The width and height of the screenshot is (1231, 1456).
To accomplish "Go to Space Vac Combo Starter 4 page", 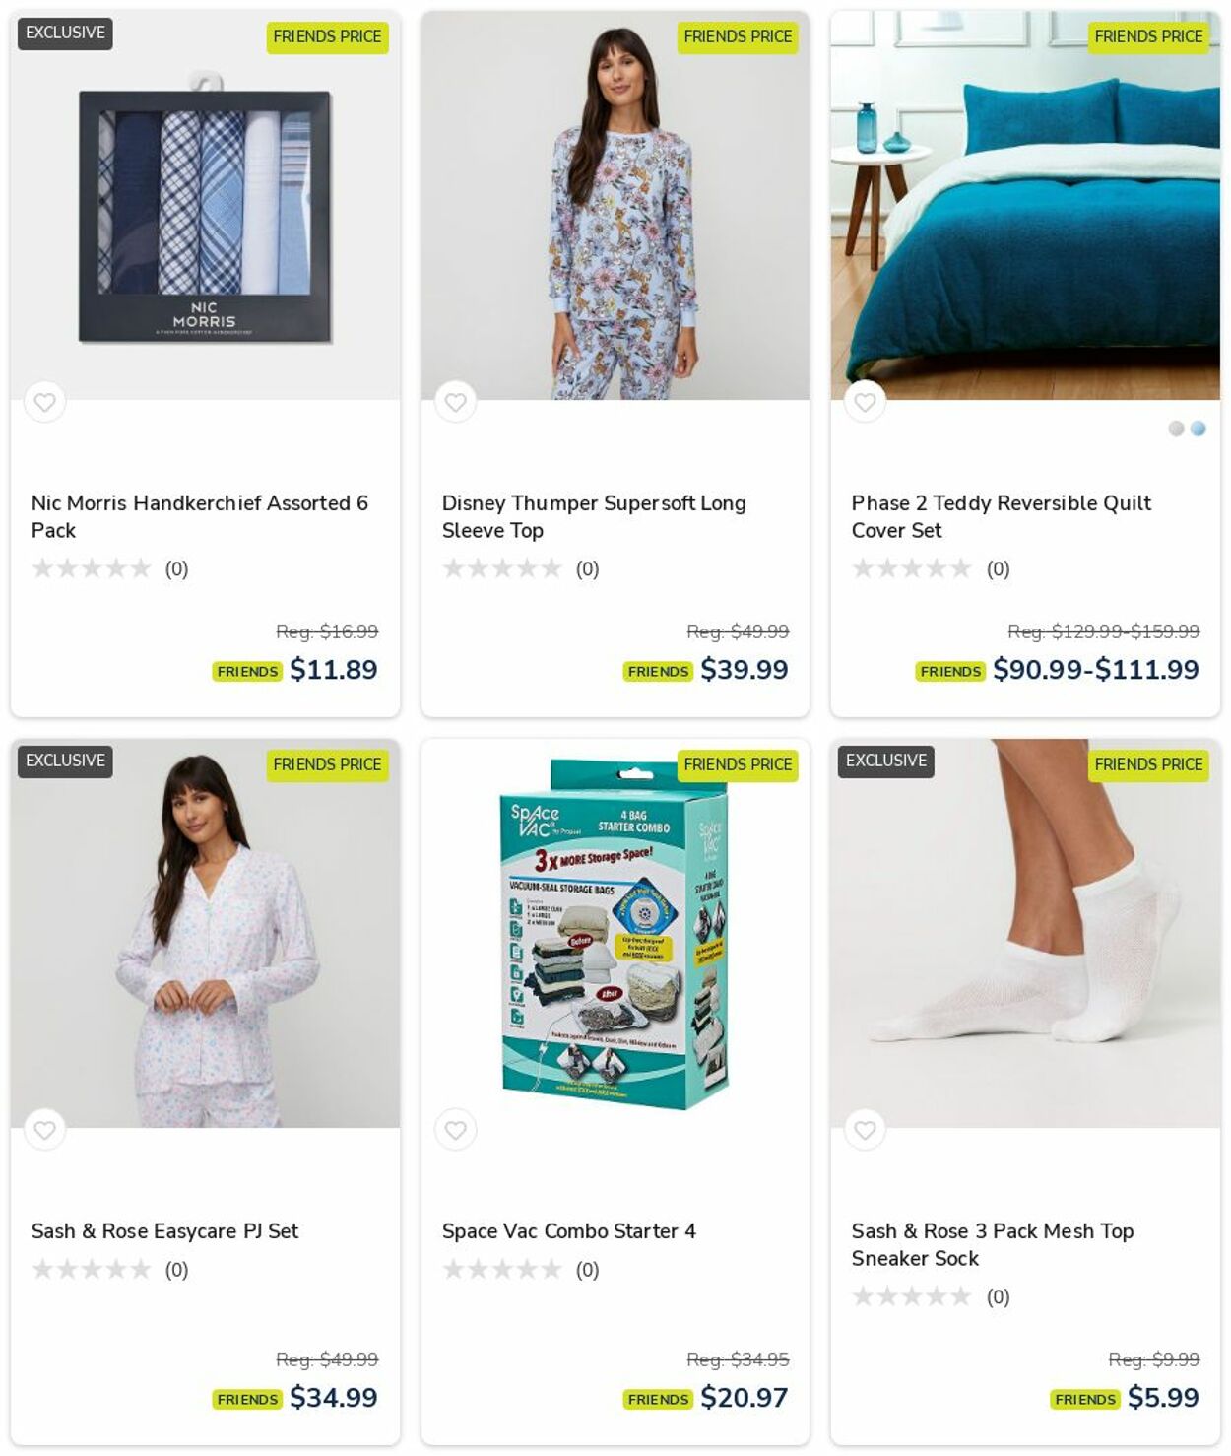I will [568, 1231].
